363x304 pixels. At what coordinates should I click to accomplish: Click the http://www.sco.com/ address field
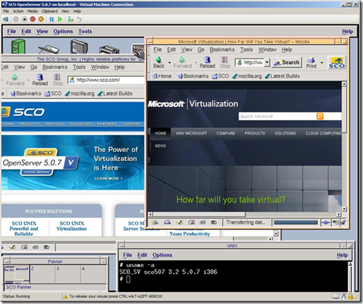pos(106,80)
